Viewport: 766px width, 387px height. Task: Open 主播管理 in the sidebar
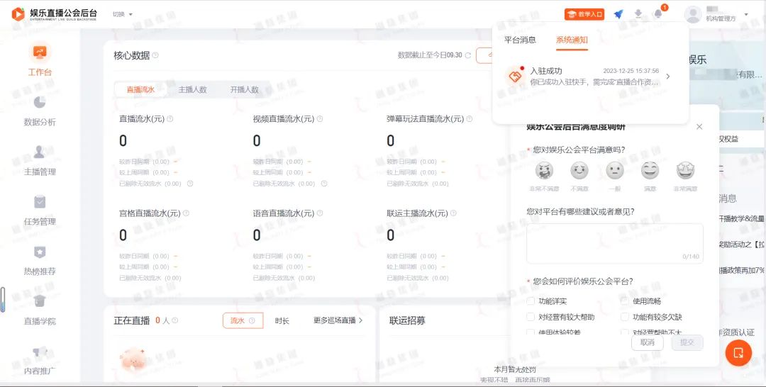click(40, 161)
